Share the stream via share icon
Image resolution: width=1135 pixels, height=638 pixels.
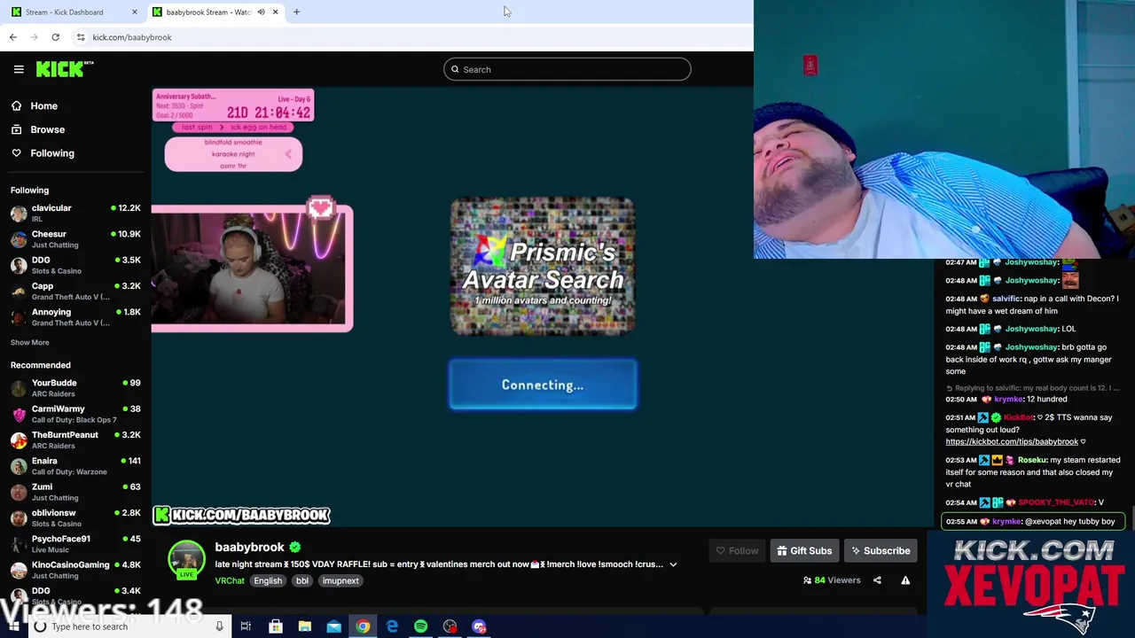[x=877, y=580]
